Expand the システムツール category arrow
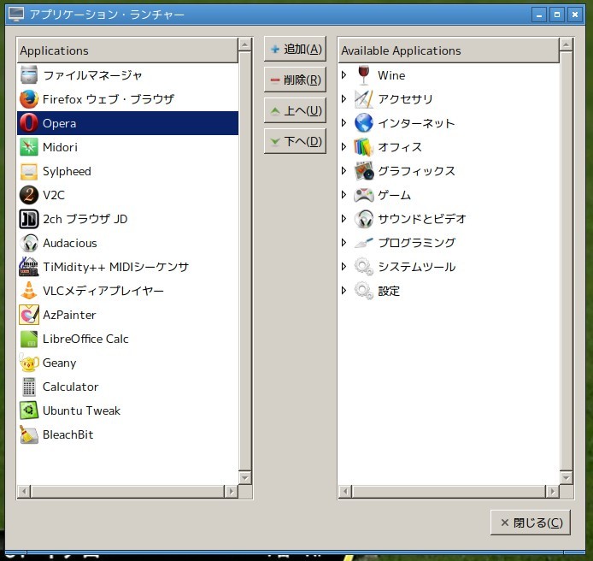593x561 pixels. tap(343, 267)
